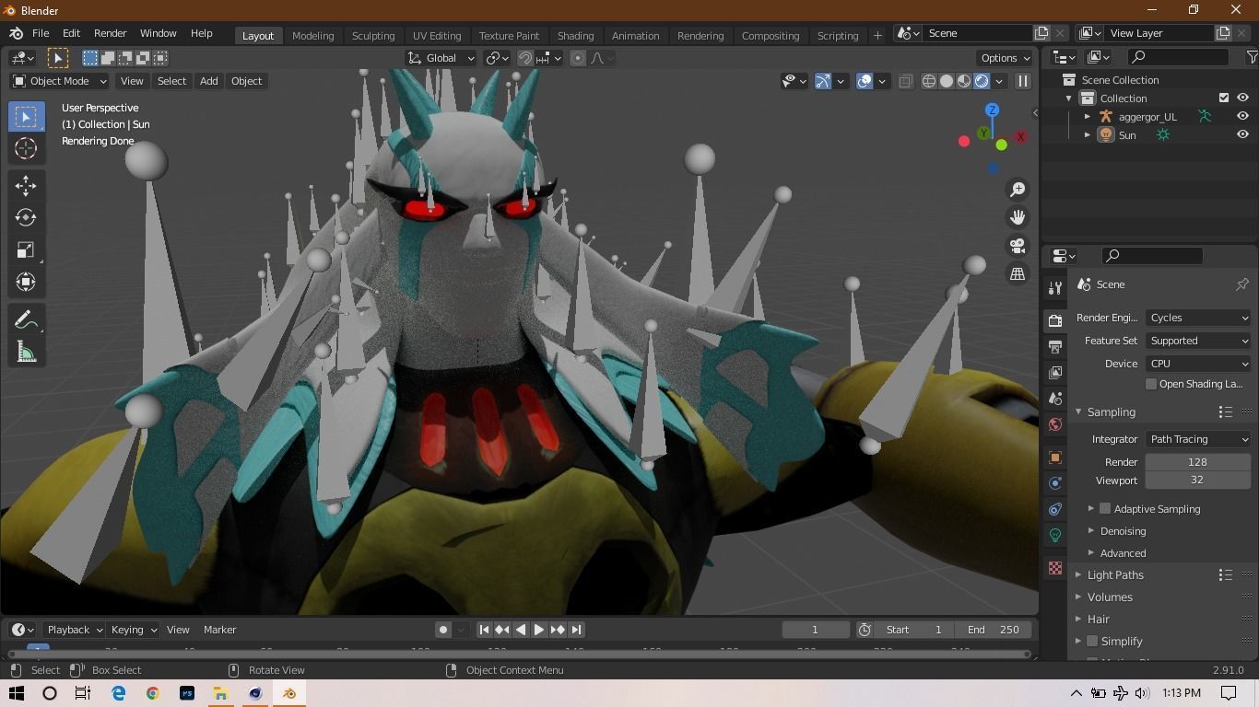Open the Object Data light properties tab
This screenshot has height=707, width=1259.
point(1055,535)
